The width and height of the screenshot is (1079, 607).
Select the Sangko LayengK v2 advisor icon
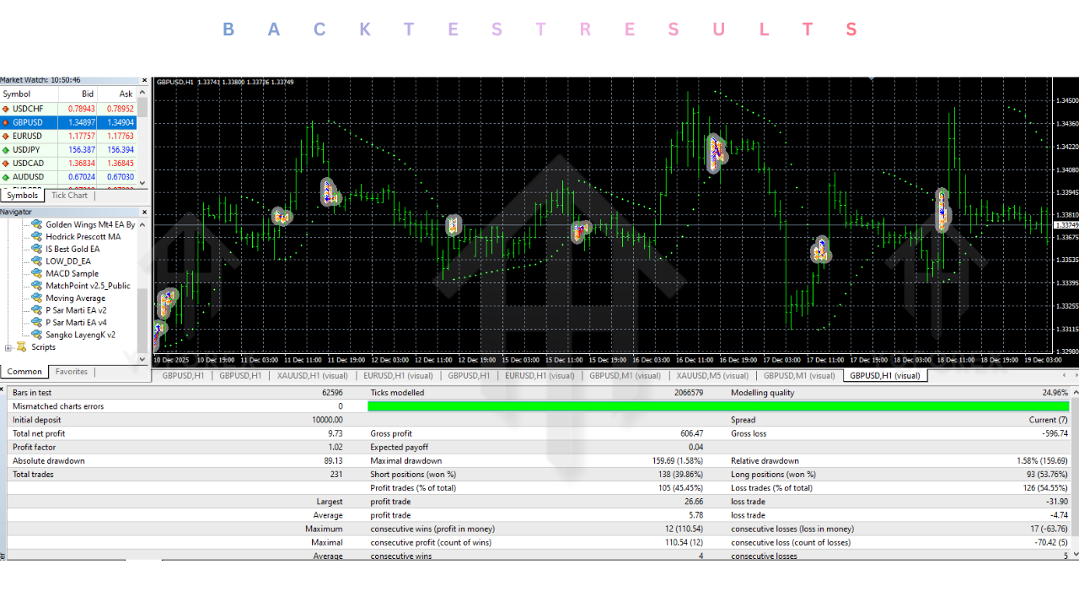tap(36, 335)
